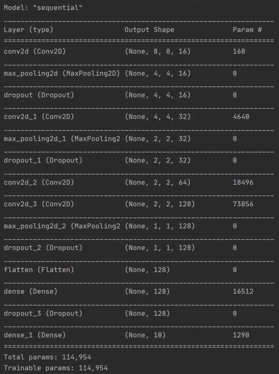Click the max_pooling2d (MaxPooling2D) layer name
Viewport: 279px width, 374px height.
62,73
